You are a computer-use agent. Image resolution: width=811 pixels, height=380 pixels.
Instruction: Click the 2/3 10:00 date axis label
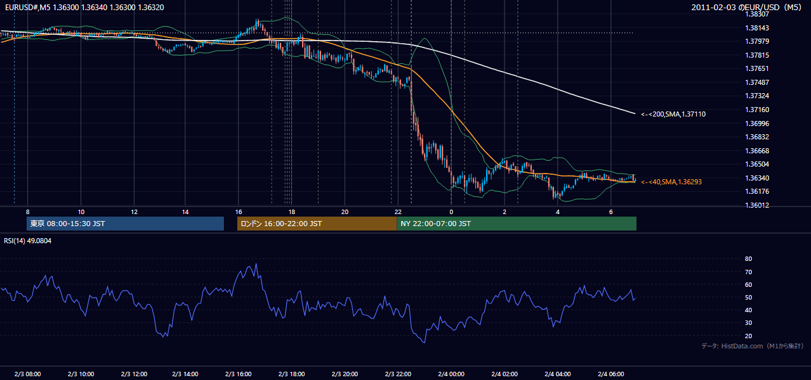pos(81,374)
